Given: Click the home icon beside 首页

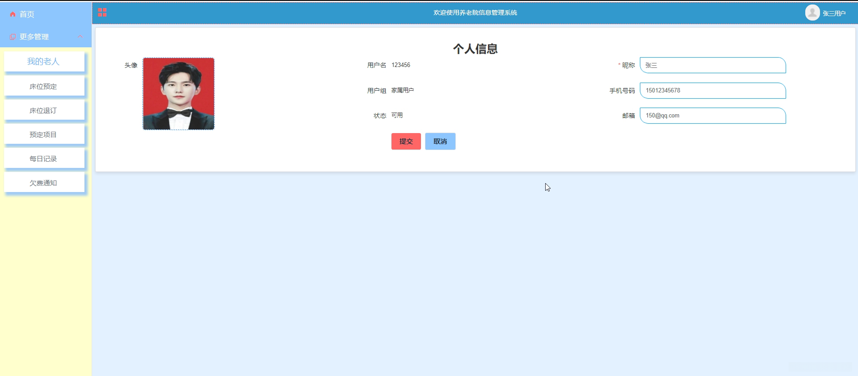Looking at the screenshot, I should 13,14.
